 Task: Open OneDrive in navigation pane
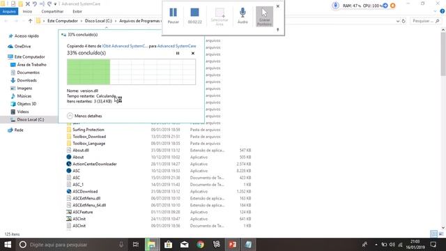point(22,46)
